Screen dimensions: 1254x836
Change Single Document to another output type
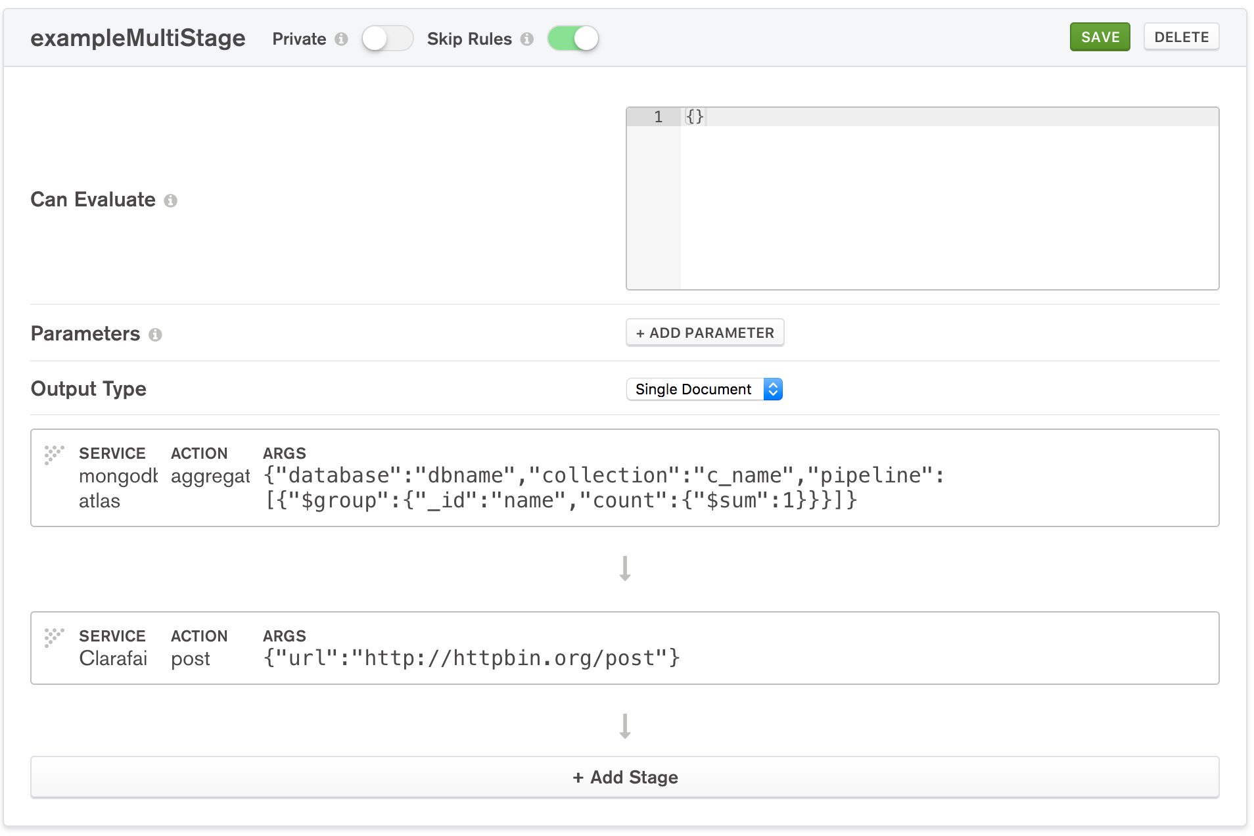point(704,389)
